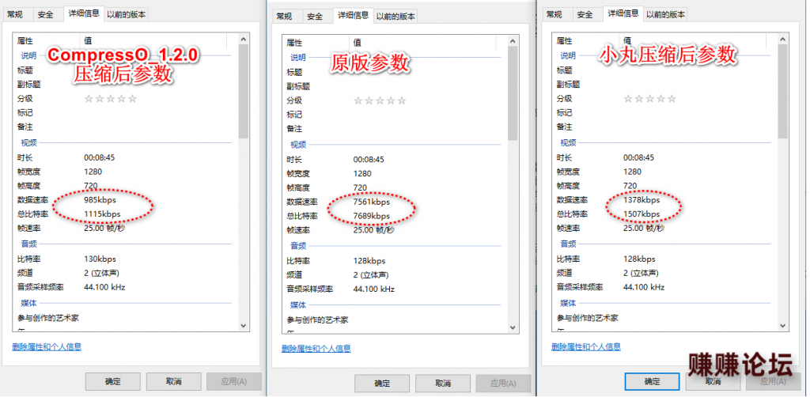Confirm with 确定 in 小丸压缩后参数 dialog
810x397 pixels.
tap(652, 381)
